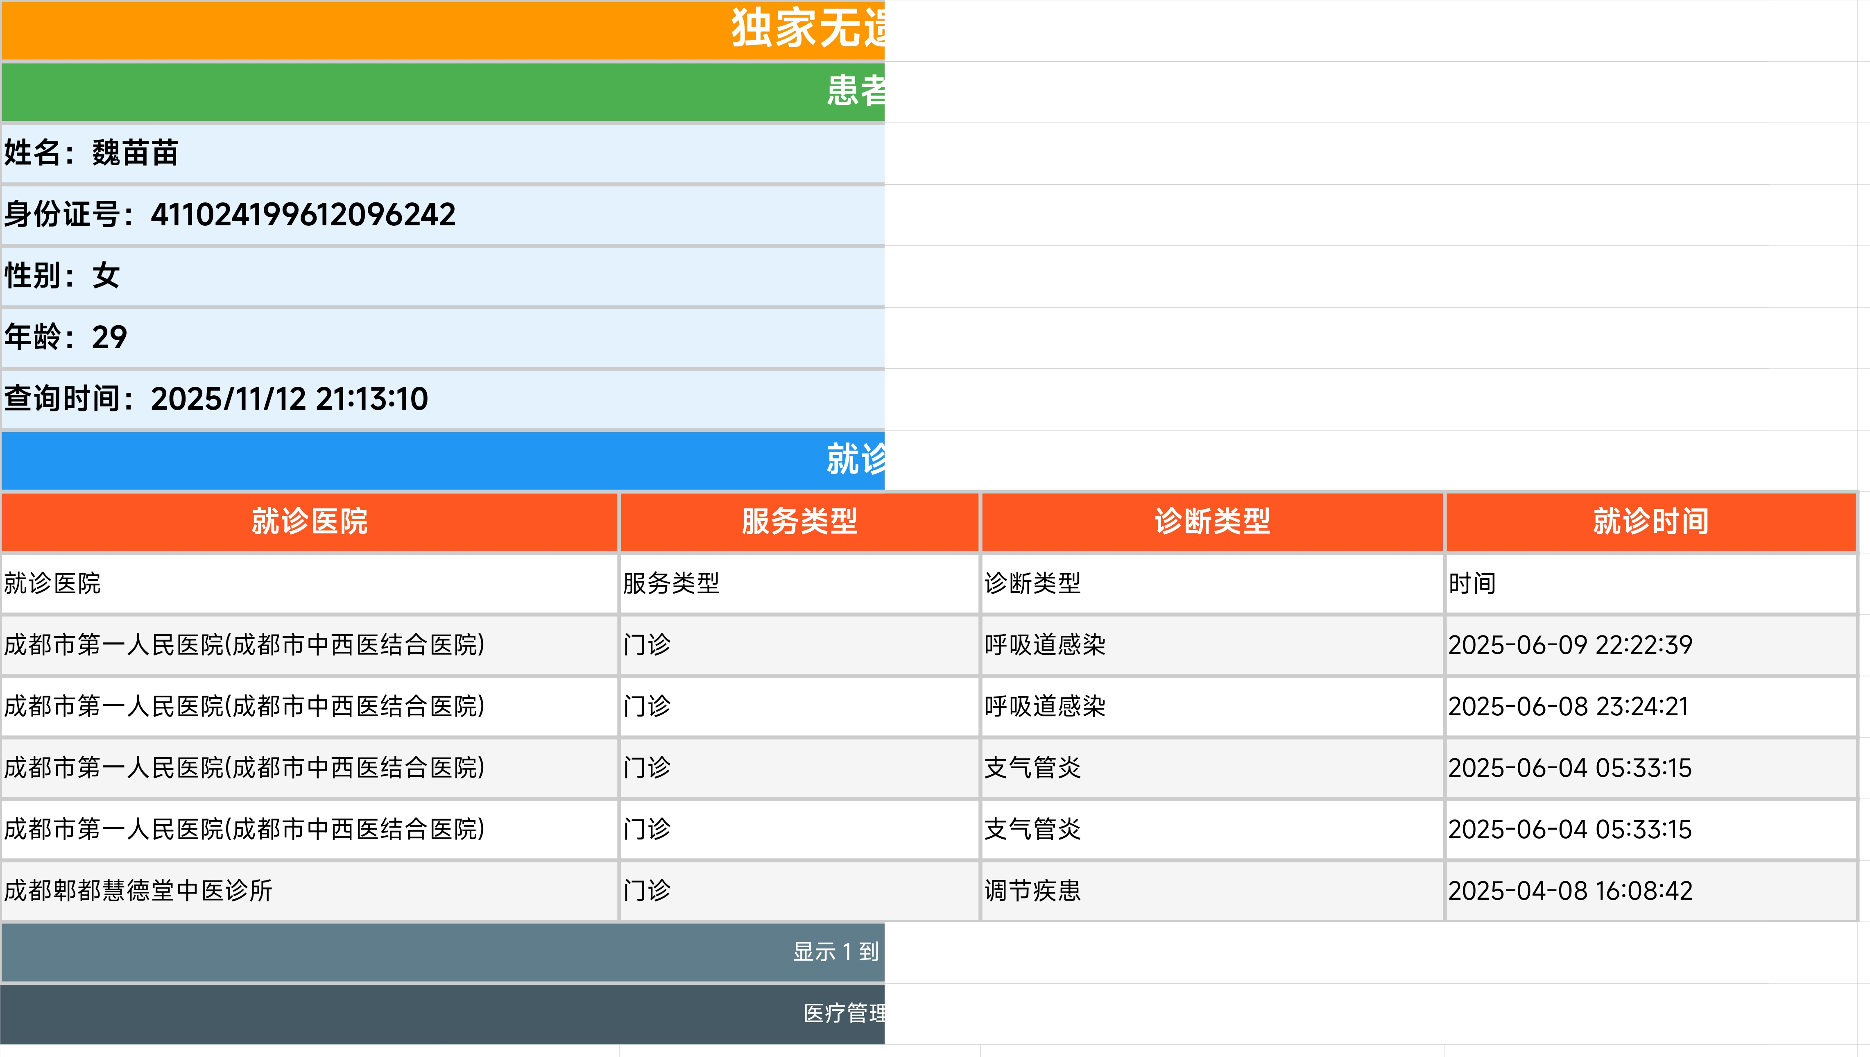This screenshot has width=1870, height=1057.
Task: Select the green 患者 section header
Action: (x=443, y=92)
